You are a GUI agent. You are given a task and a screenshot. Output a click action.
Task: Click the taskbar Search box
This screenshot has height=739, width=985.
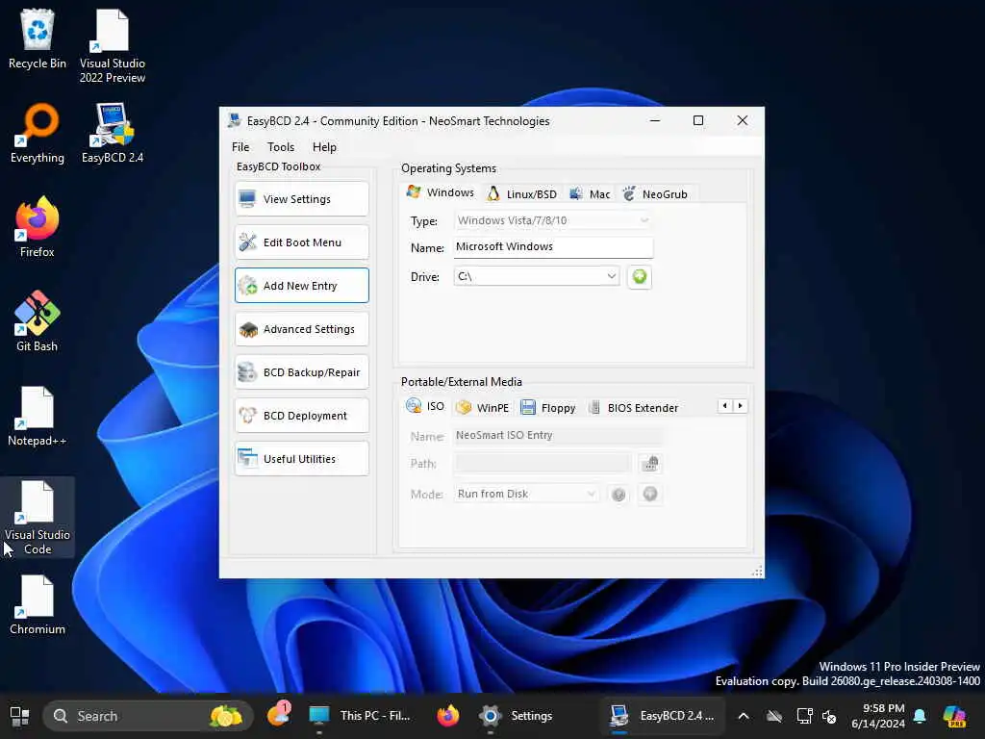148,716
